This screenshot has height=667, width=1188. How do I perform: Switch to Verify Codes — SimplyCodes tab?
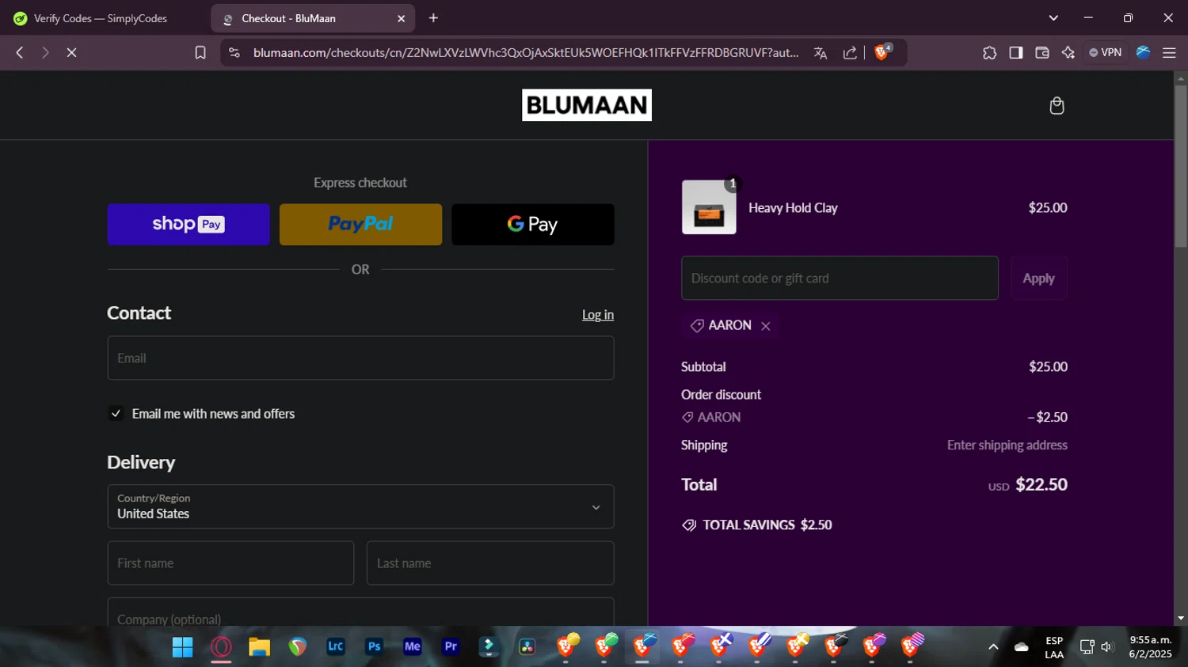pos(101,18)
